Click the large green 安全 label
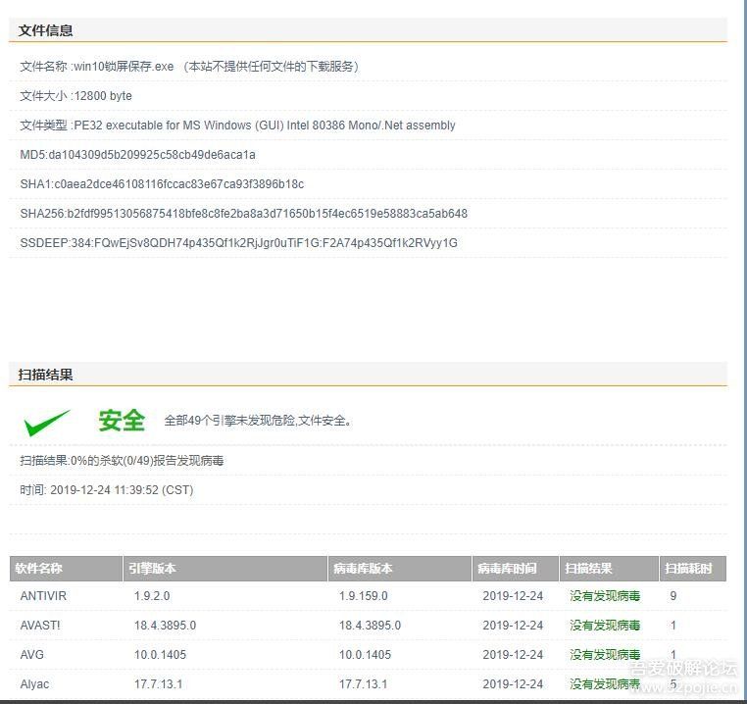This screenshot has height=704, width=747. point(122,421)
